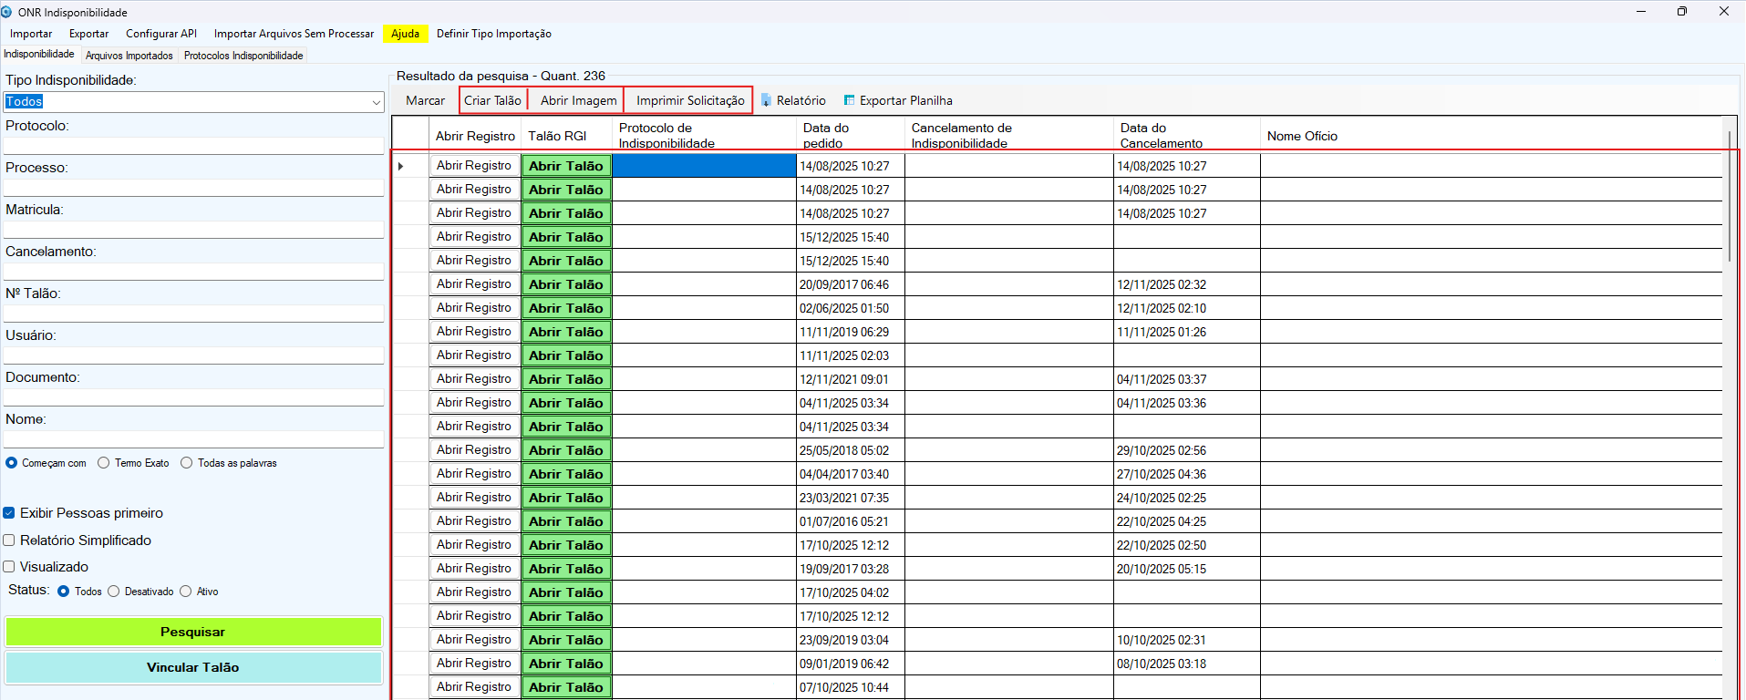Click the ONR Indisponibilidade app icon
Screen dimensions: 1746x700
(7, 12)
